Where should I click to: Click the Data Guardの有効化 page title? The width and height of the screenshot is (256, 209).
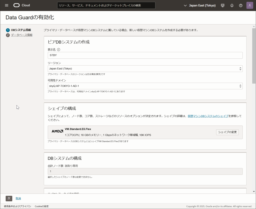click(x=30, y=17)
